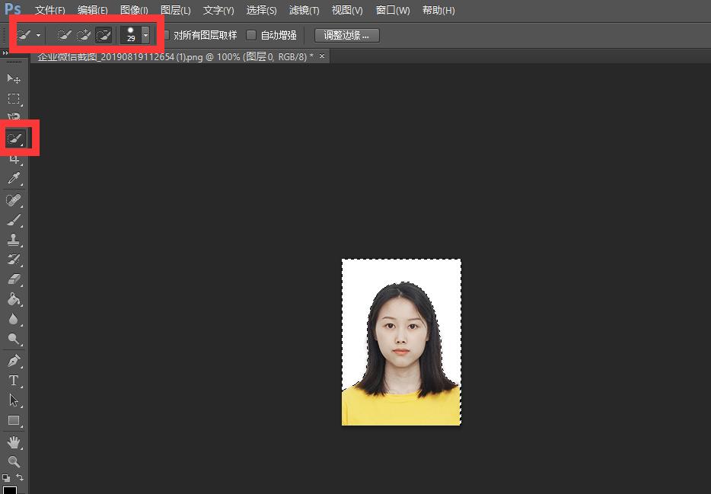This screenshot has width=711, height=494.
Task: Select the Move tool
Action: (x=14, y=78)
